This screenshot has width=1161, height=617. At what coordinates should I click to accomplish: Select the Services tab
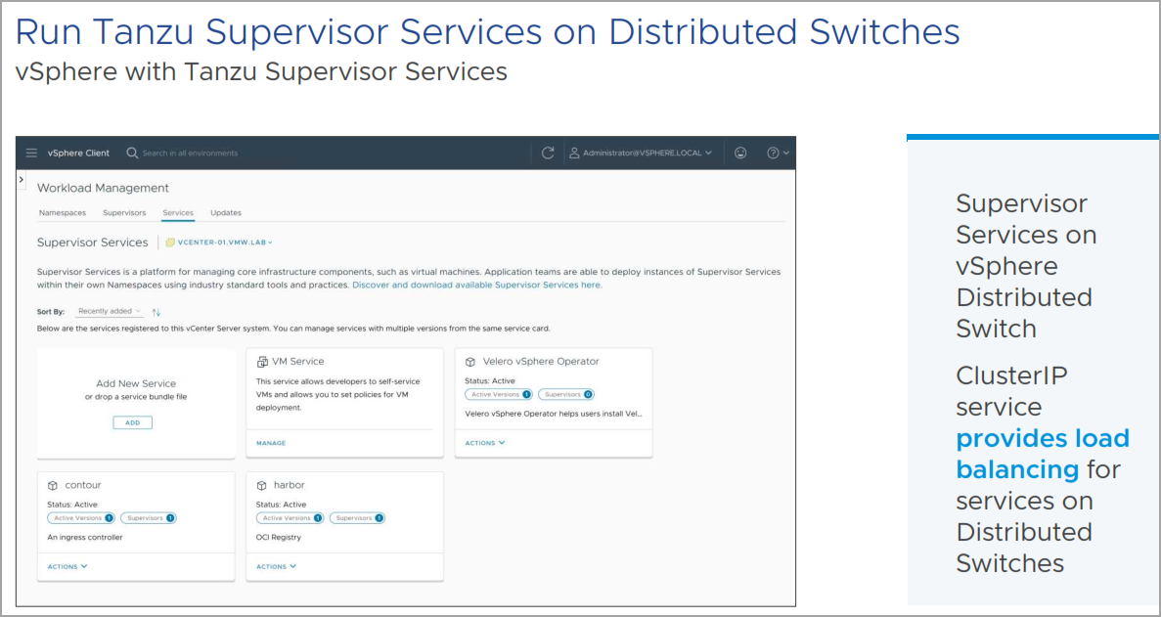click(x=178, y=213)
